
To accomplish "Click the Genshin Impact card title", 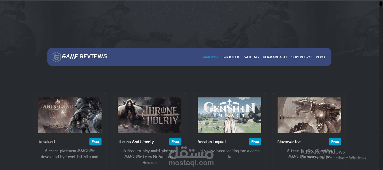I will 212,142.
